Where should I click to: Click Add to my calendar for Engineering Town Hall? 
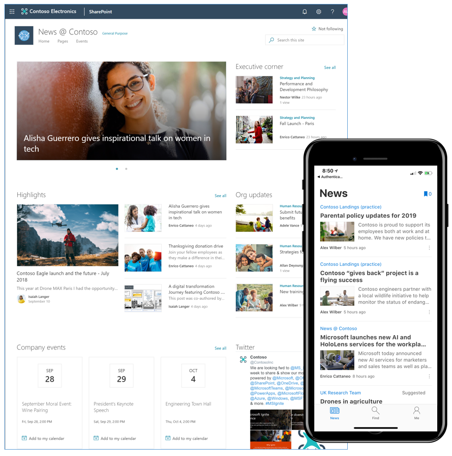click(189, 438)
